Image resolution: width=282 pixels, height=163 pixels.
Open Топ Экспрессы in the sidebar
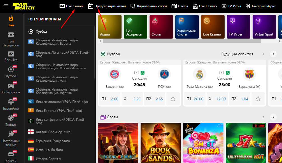pos(11,39)
